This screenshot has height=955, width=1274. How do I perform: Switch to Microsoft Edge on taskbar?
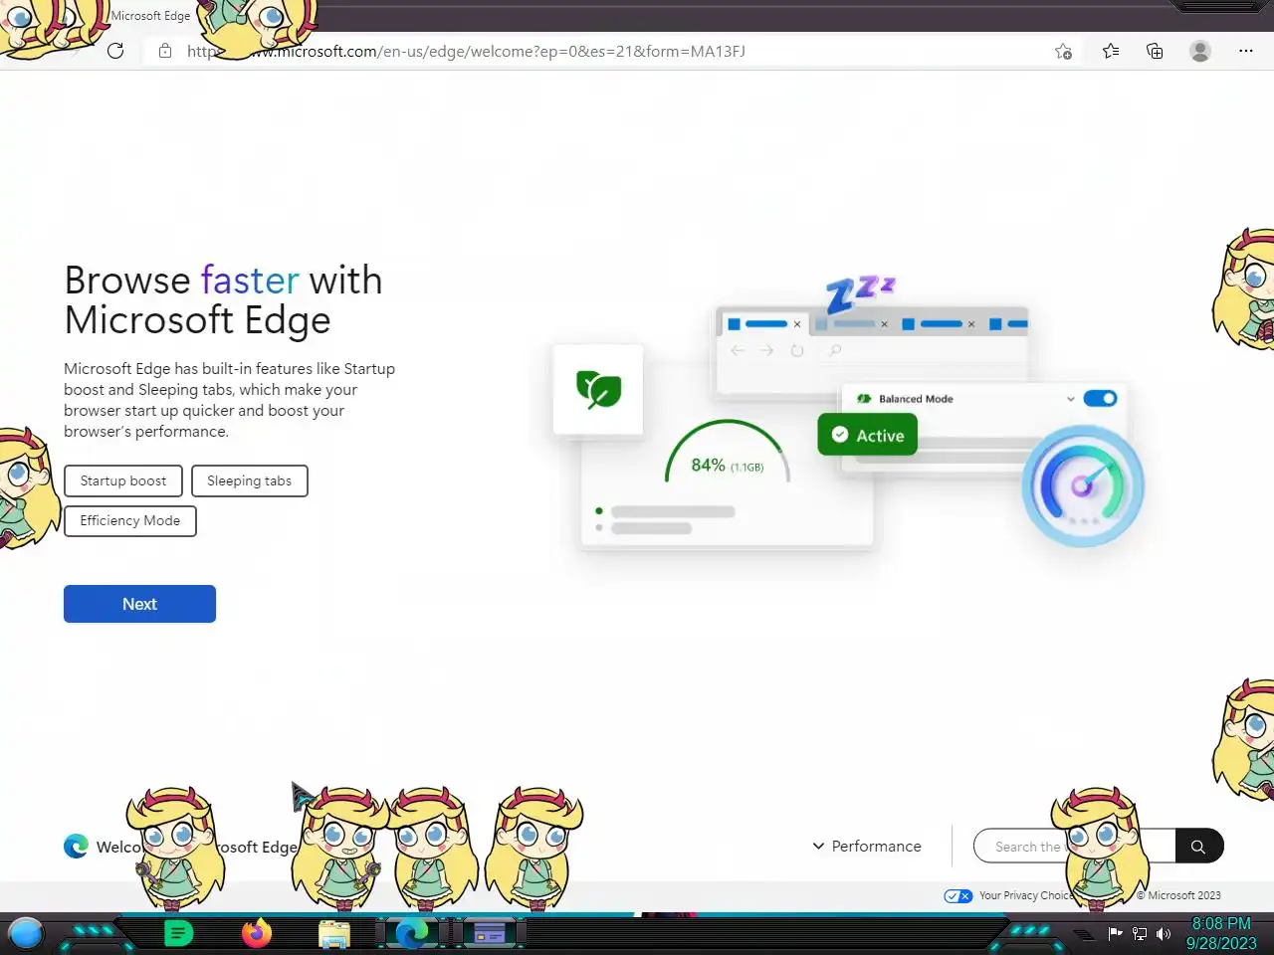(412, 933)
